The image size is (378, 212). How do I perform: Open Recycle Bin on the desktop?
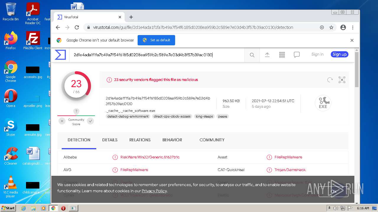coord(11,12)
